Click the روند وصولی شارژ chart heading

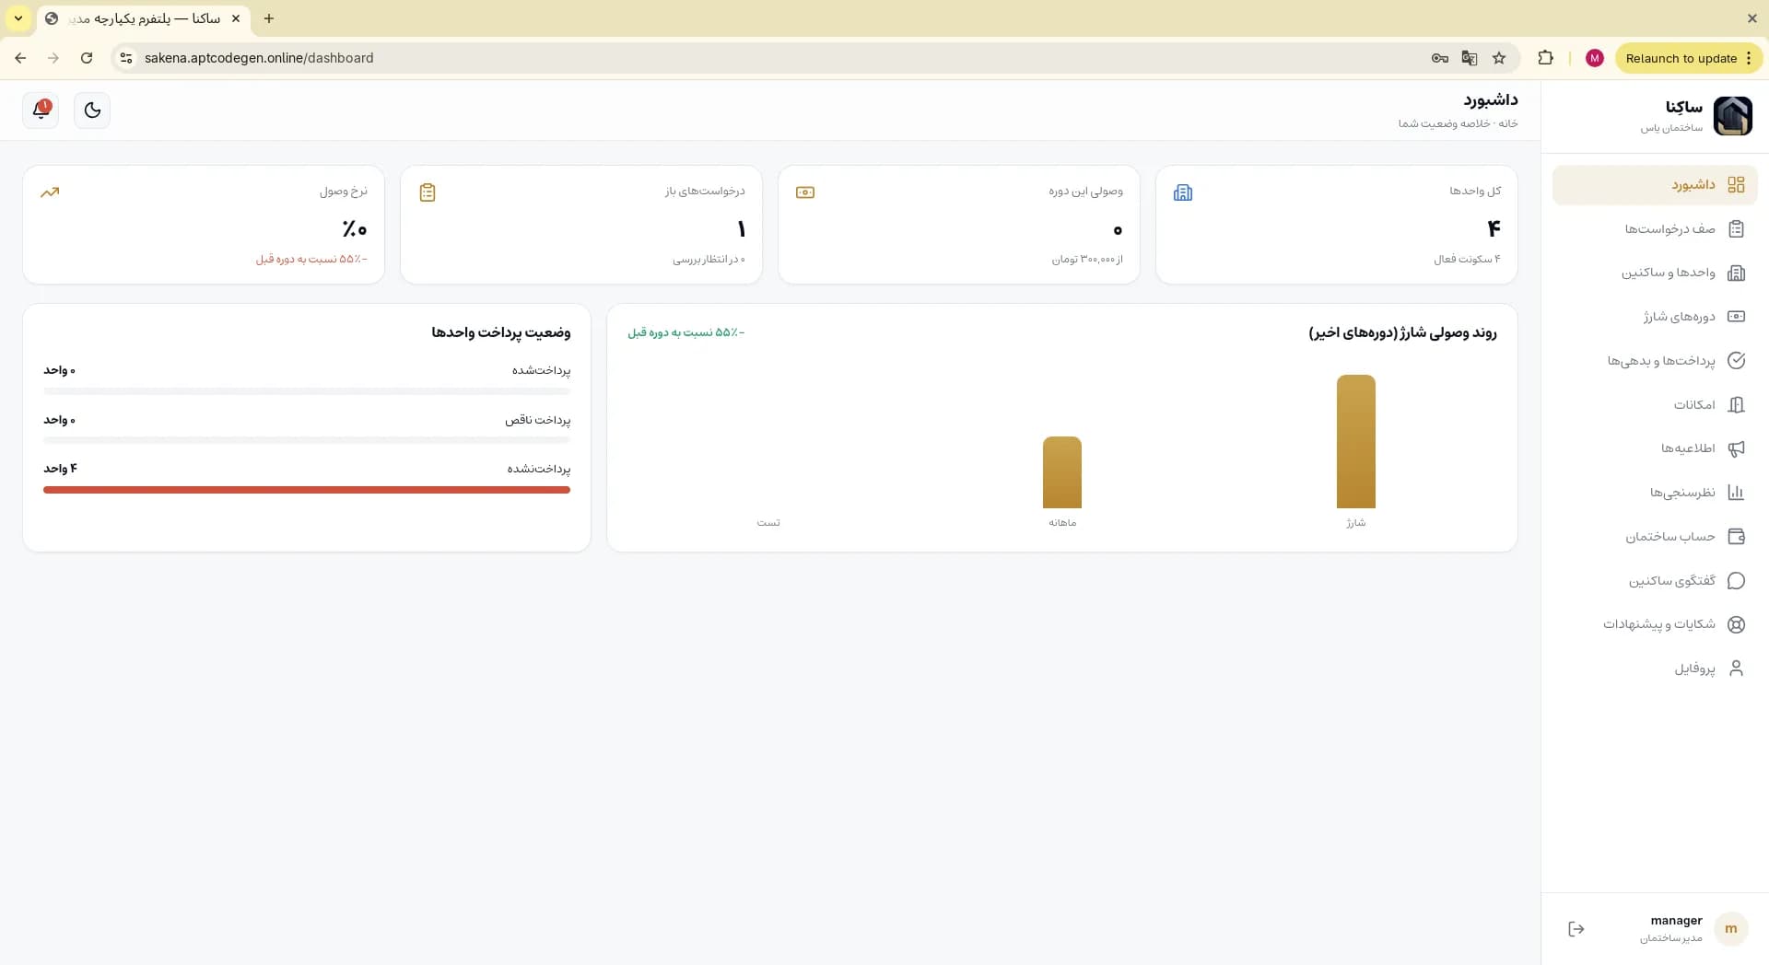coord(1403,332)
